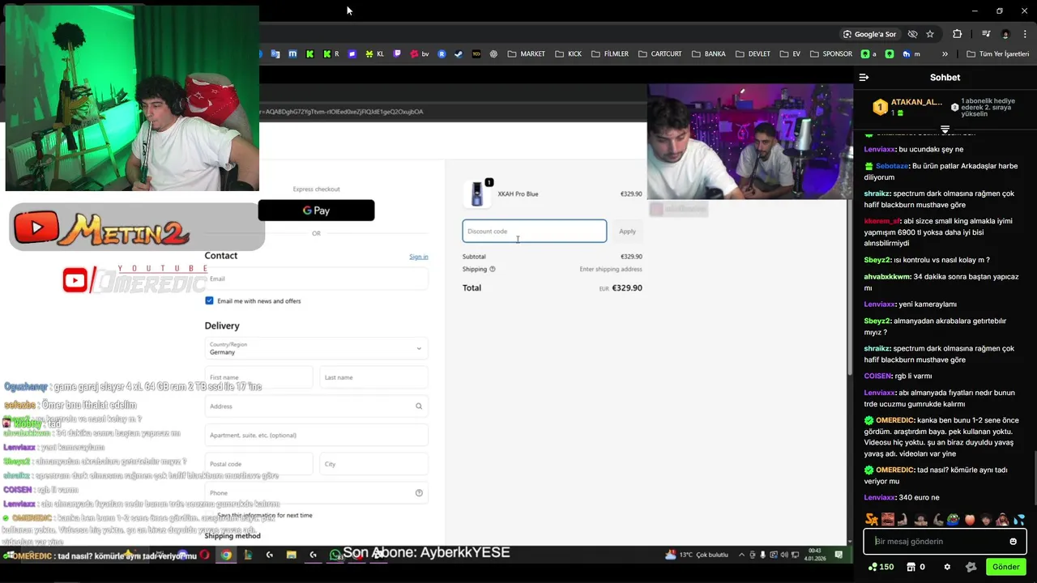Open the EV bookmarks folder
Screen dimensions: 1037x583
[x=790, y=54]
